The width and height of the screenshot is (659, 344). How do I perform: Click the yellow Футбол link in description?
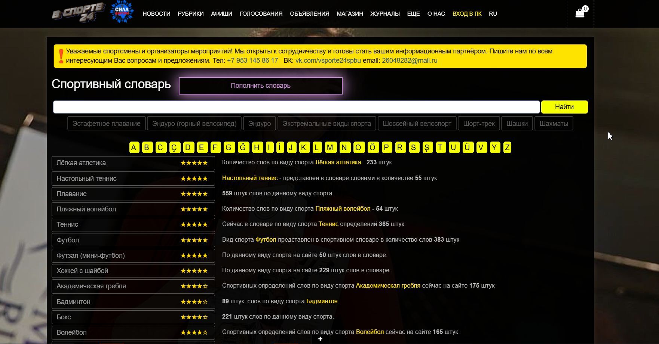click(266, 240)
